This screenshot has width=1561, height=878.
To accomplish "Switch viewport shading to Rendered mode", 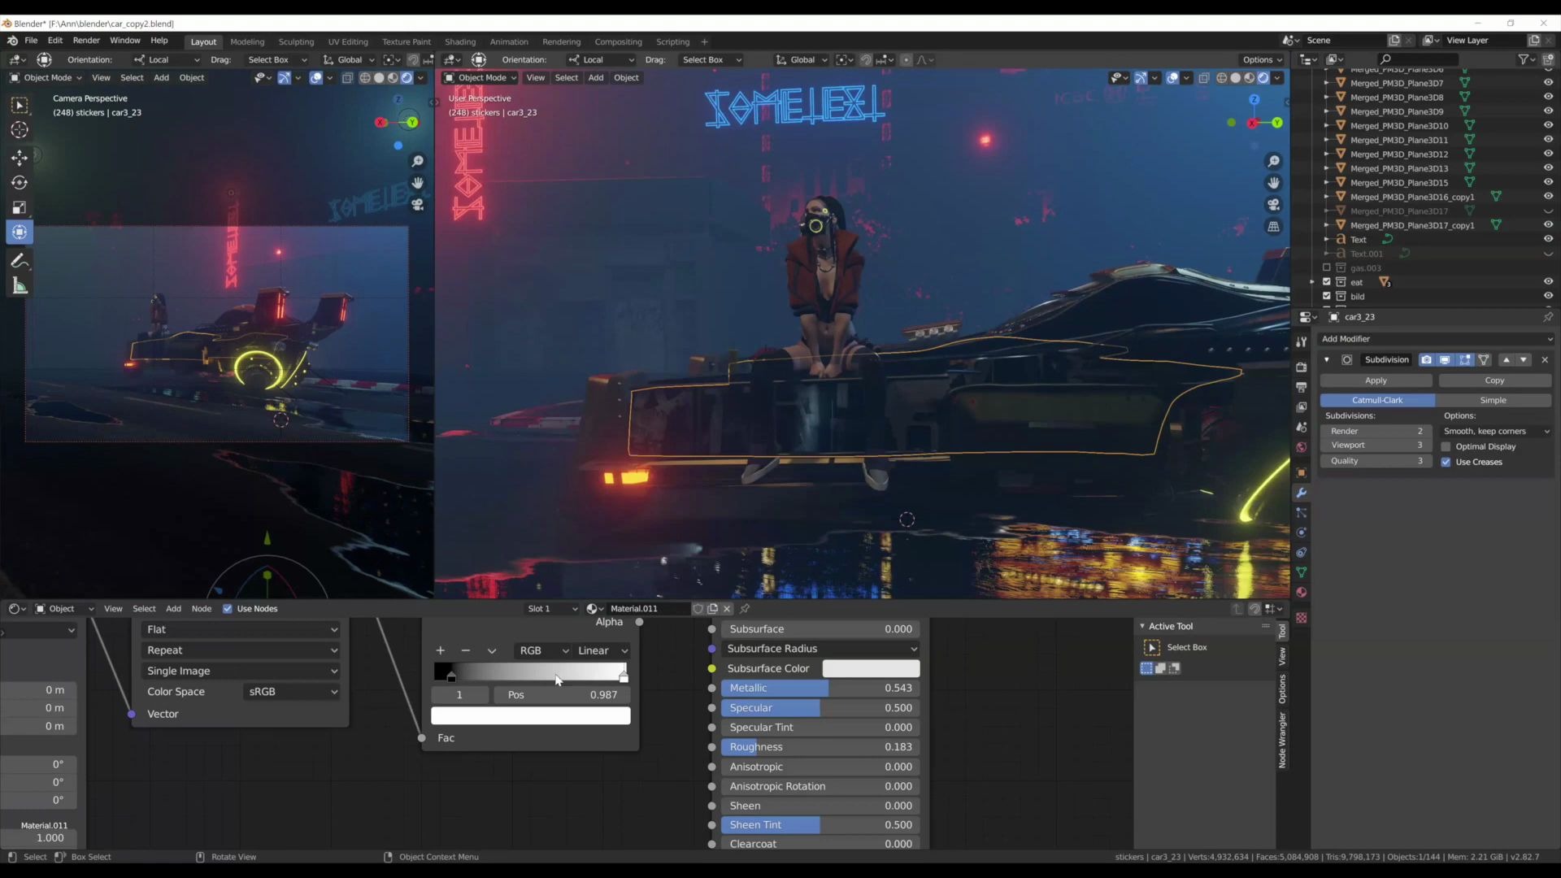I will (x=1262, y=77).
